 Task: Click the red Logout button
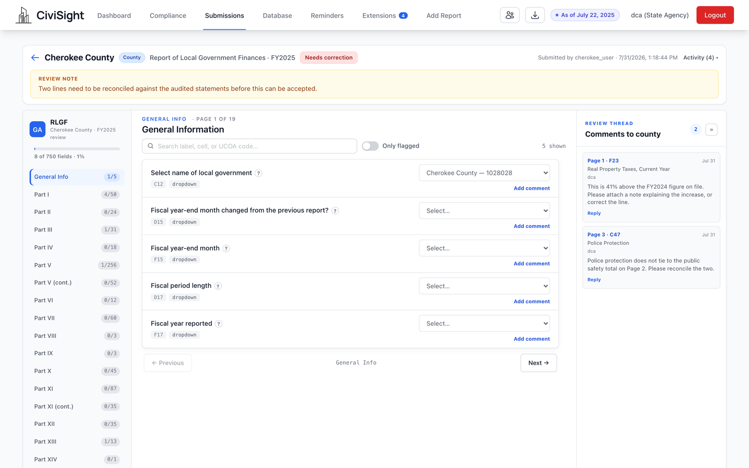(715, 15)
